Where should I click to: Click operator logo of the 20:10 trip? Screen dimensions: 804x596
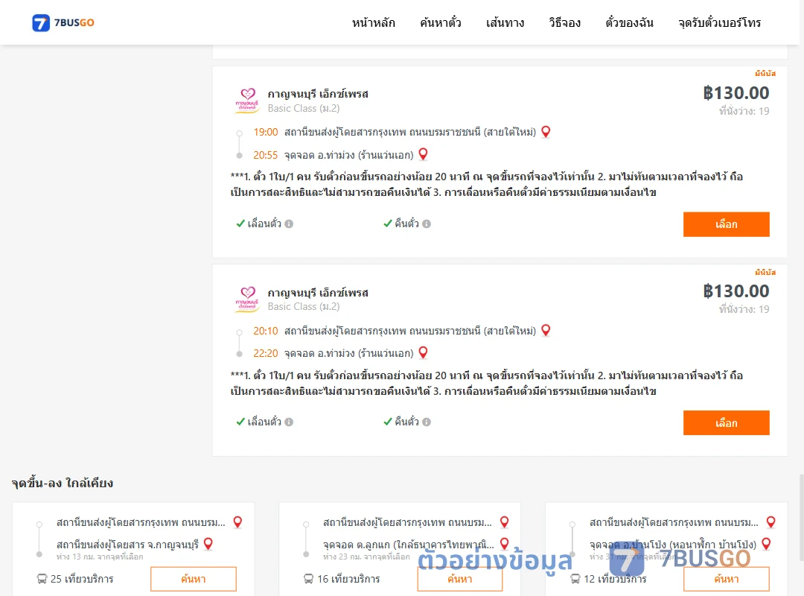(247, 299)
